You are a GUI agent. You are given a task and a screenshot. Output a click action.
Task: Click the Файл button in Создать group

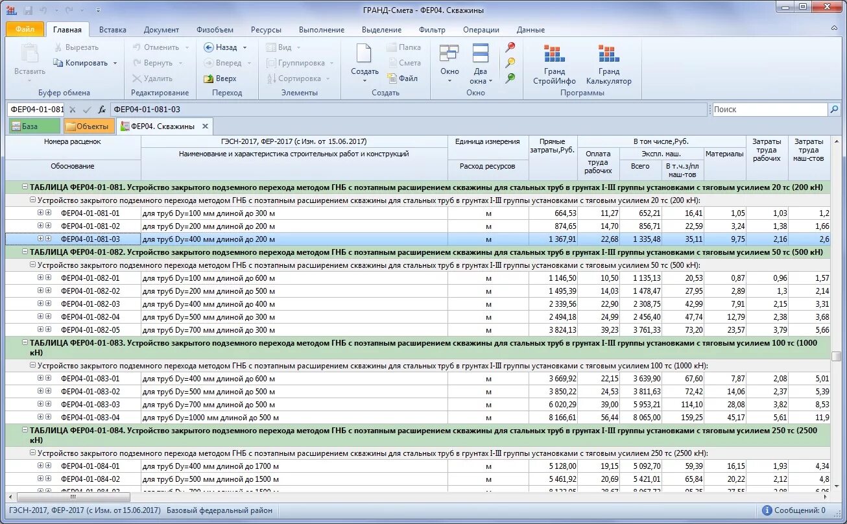click(403, 78)
